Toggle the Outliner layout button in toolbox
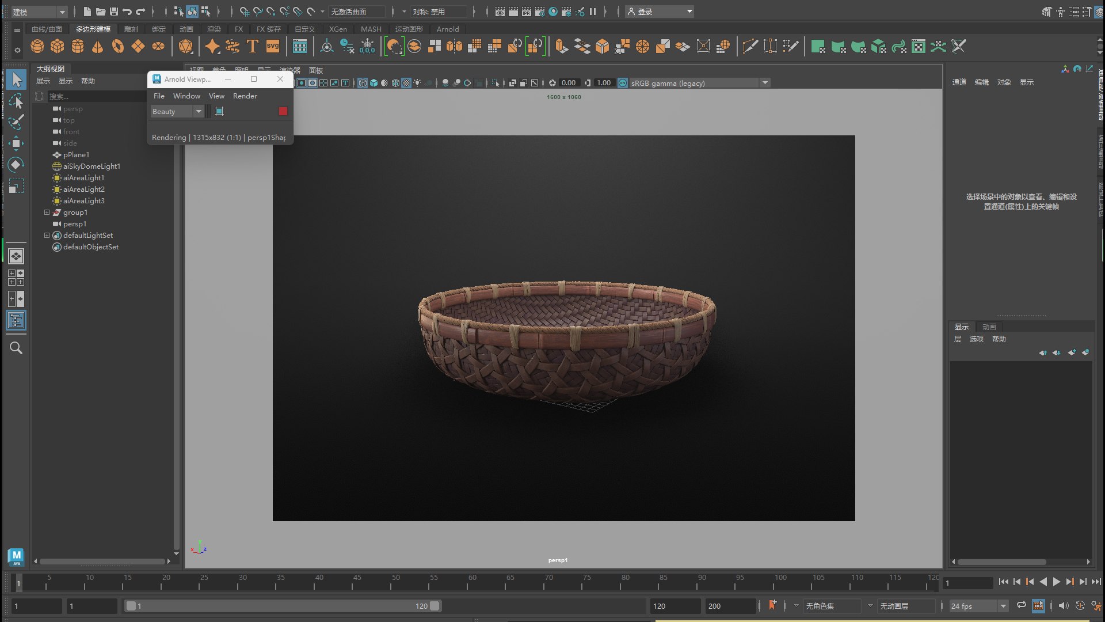The image size is (1105, 622). tap(16, 321)
